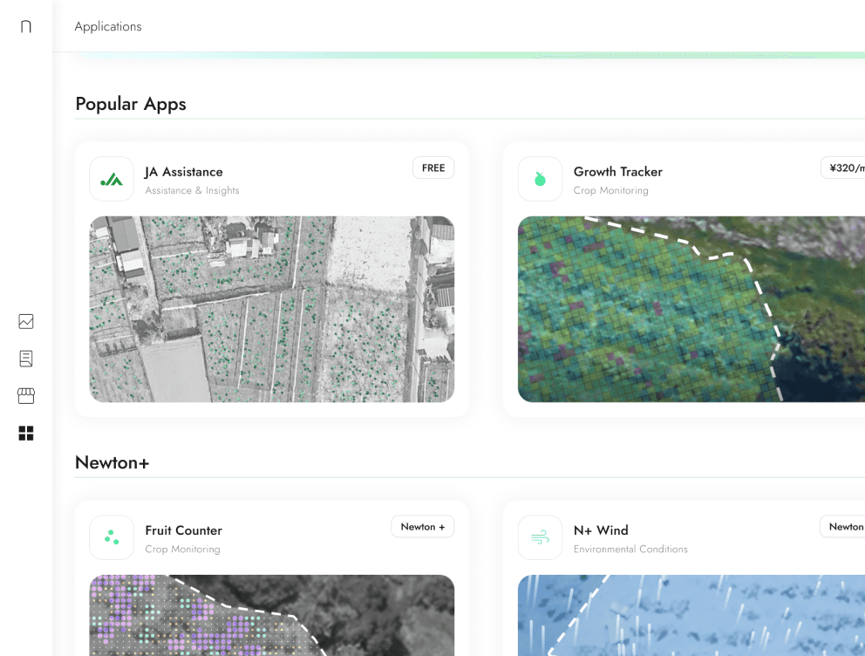
Task: Open Growth Tracker grid overlay preview image
Action: [691, 309]
